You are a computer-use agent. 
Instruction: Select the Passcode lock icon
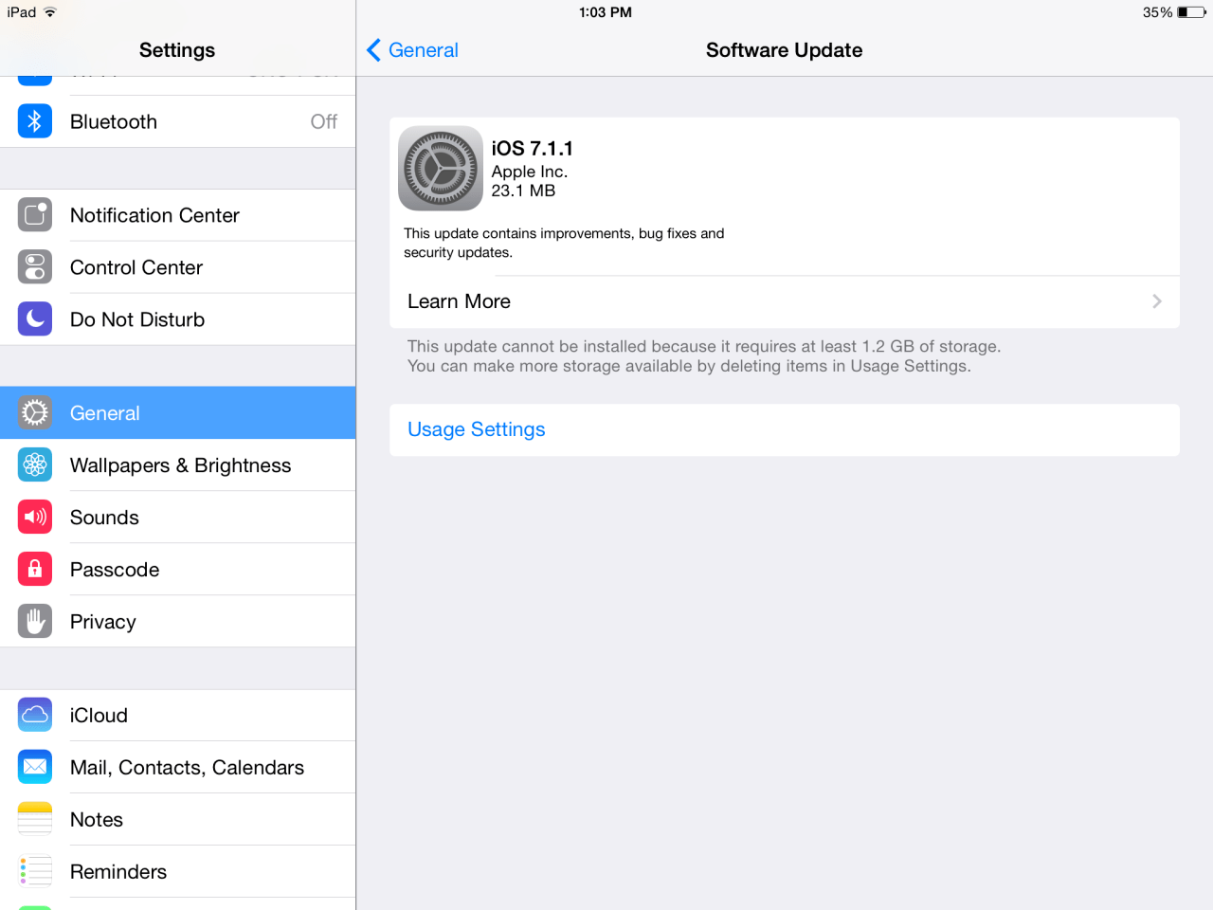pyautogui.click(x=35, y=570)
